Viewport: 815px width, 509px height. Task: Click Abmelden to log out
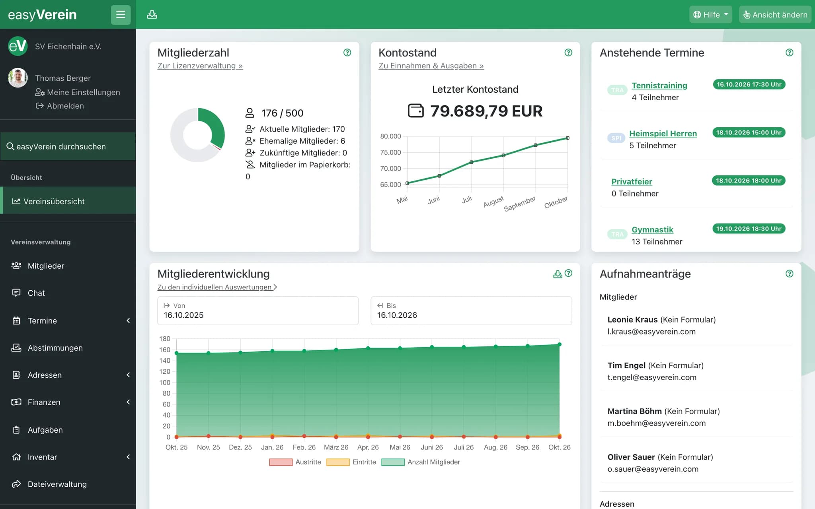click(60, 106)
